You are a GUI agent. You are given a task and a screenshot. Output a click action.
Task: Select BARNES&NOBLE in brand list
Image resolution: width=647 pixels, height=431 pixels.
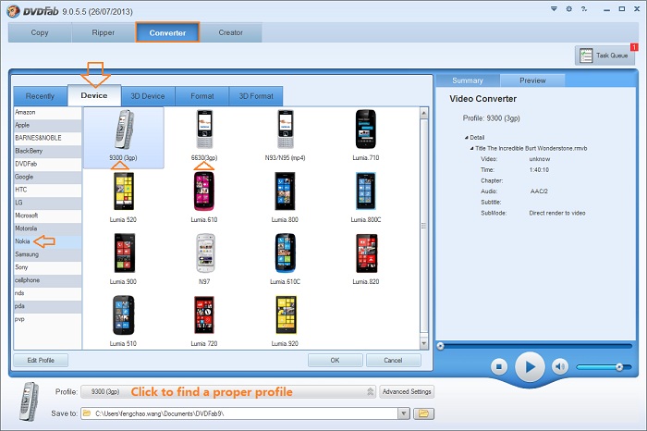click(x=47, y=138)
